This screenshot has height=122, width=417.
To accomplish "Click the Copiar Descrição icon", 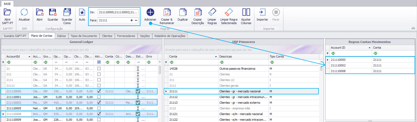I will (198, 12).
